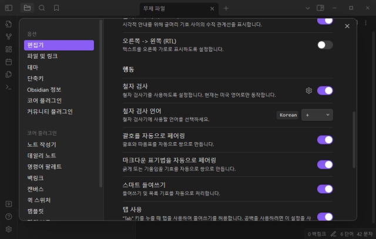Open graph view ribbon icon
376x239 pixels.
(9, 36)
